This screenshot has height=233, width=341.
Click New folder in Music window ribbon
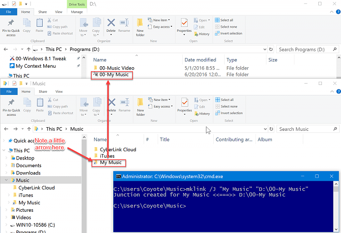[140, 107]
